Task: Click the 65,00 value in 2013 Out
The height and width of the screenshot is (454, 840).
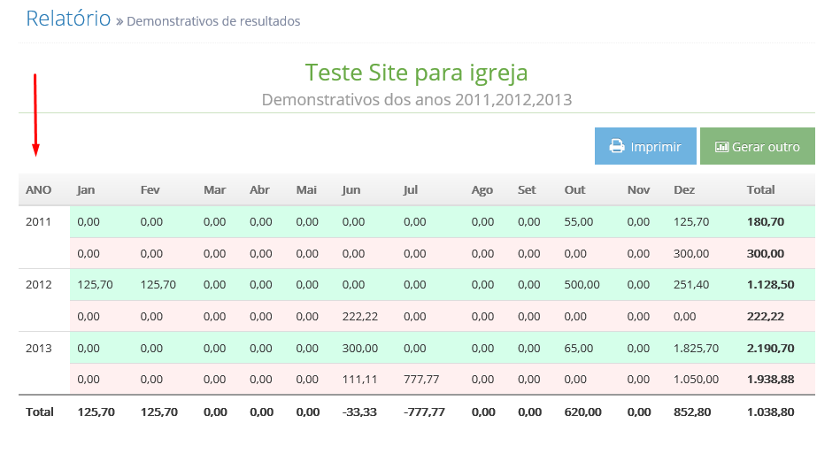Action: (579, 348)
